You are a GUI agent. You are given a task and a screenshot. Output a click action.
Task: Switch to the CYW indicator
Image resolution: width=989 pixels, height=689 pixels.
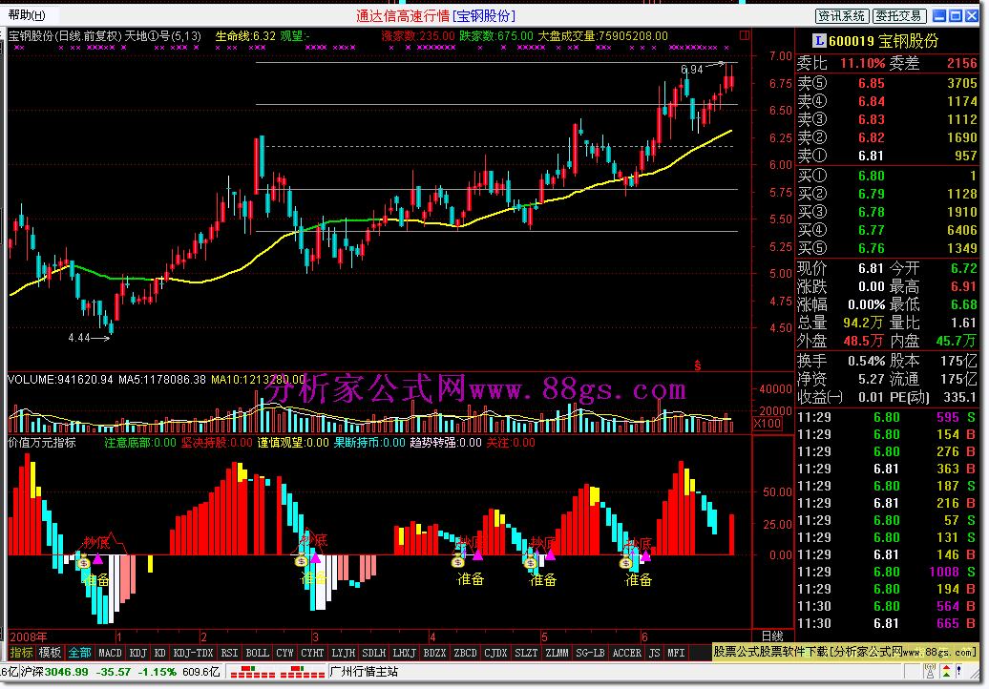click(284, 653)
